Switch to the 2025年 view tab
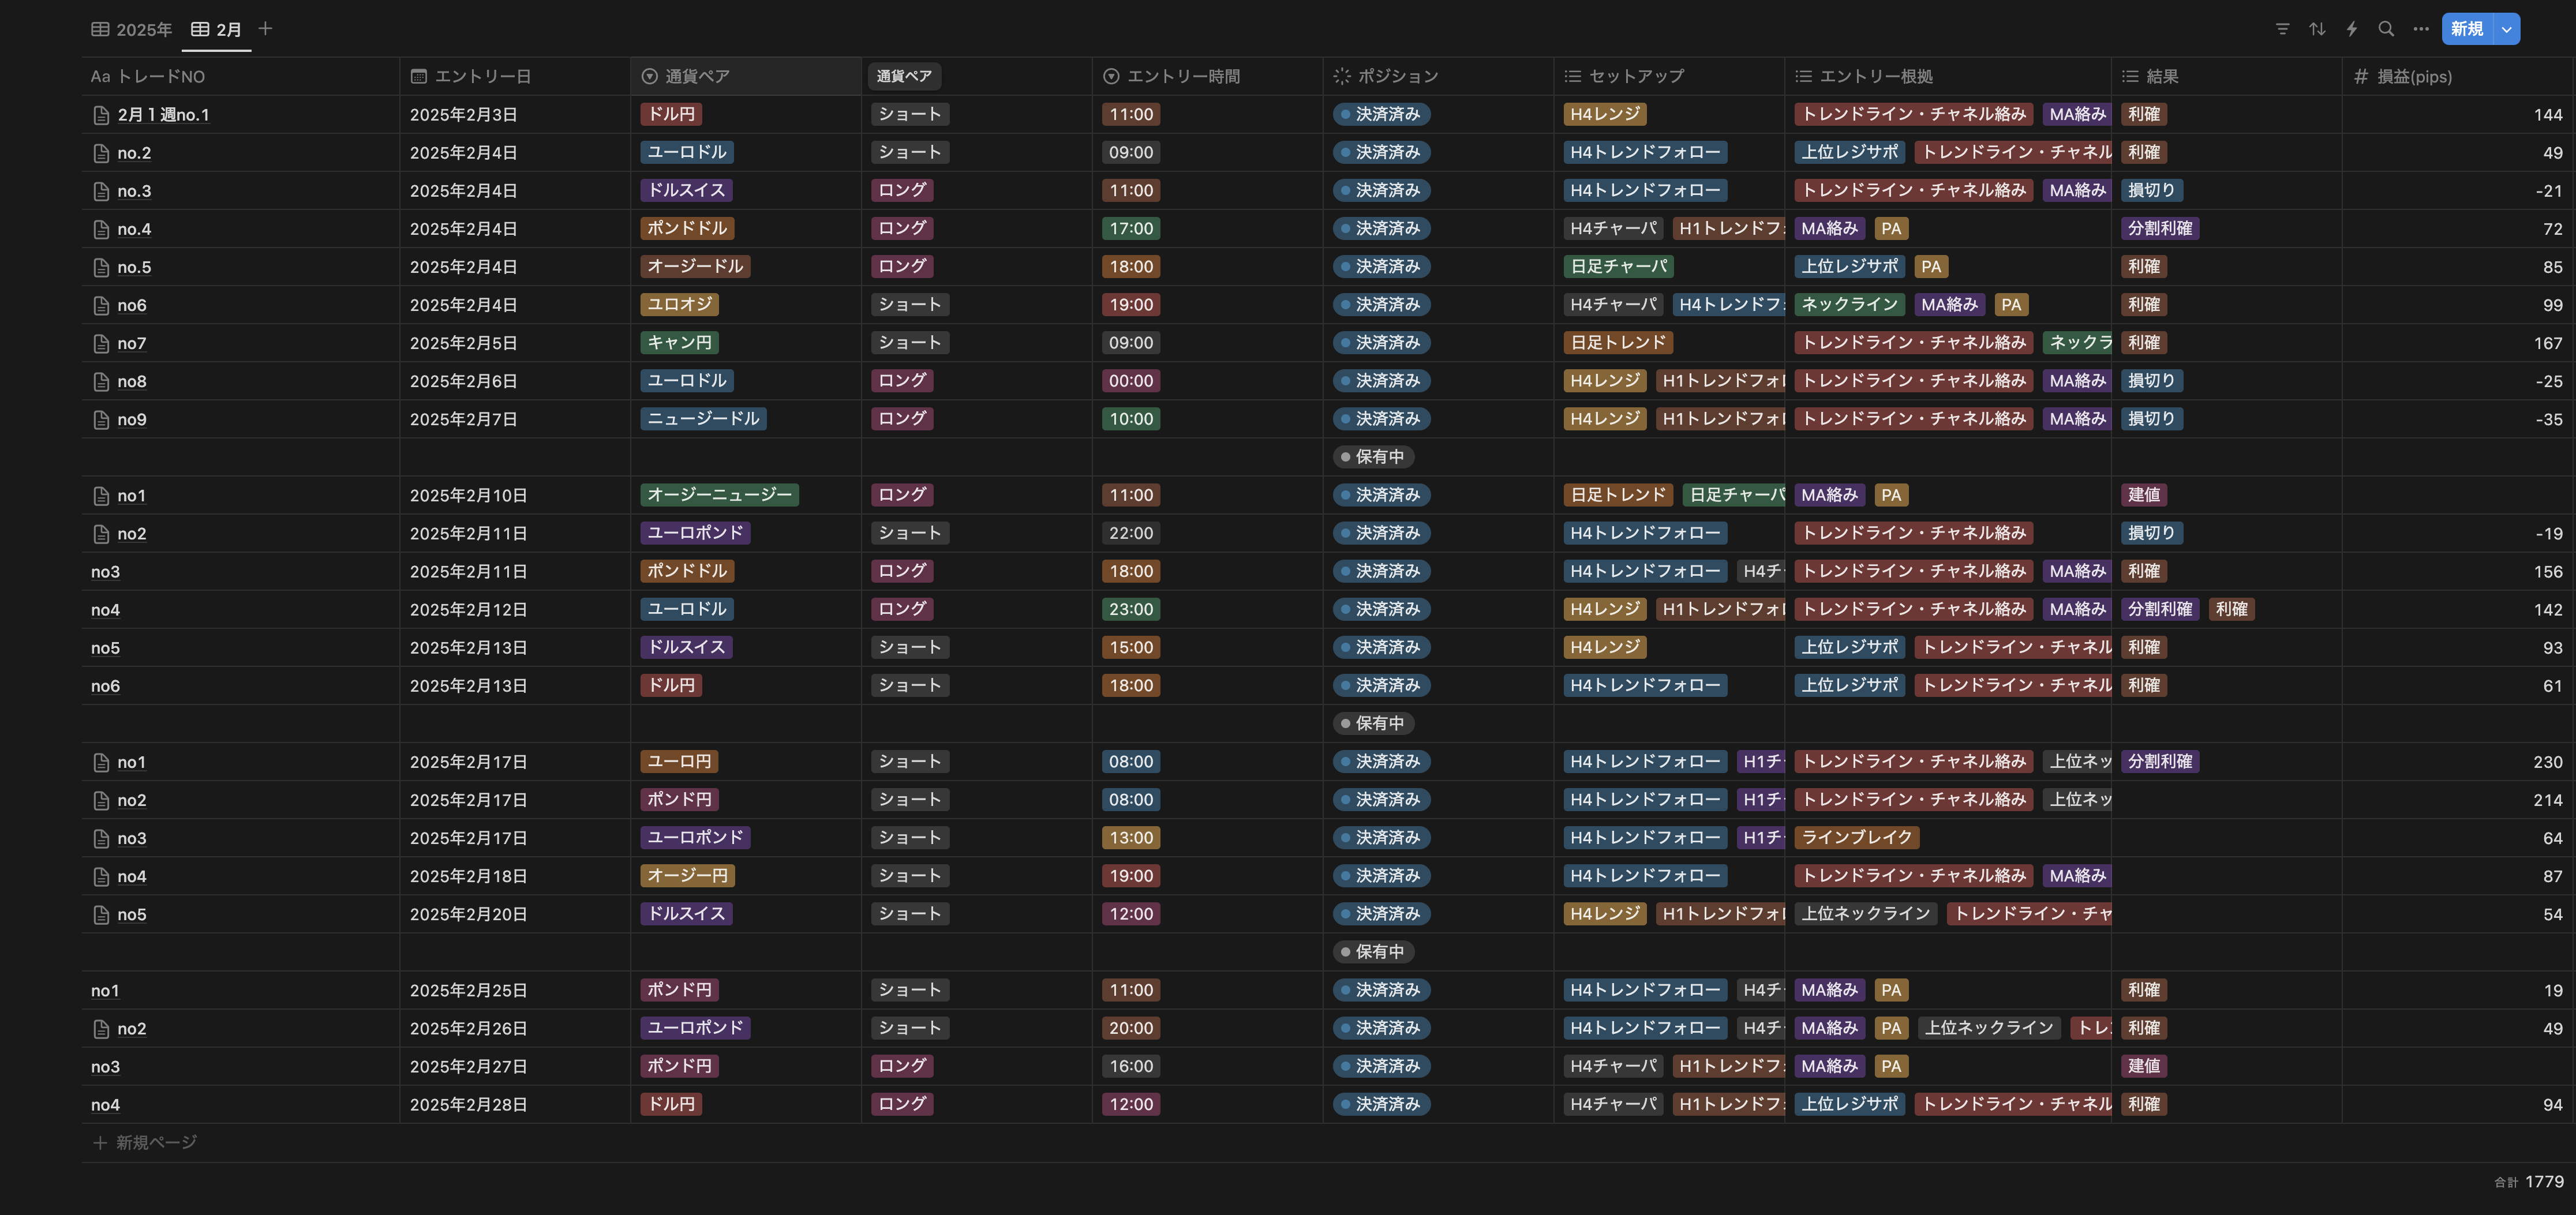 pyautogui.click(x=132, y=29)
